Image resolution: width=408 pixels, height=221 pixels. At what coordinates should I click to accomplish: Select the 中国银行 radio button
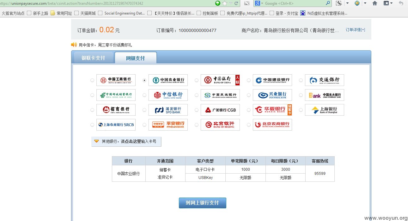click(197, 80)
